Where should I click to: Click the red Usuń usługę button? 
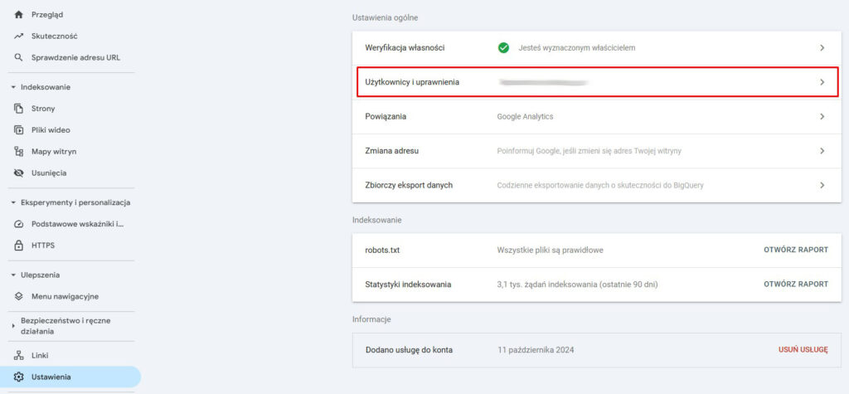pos(803,350)
